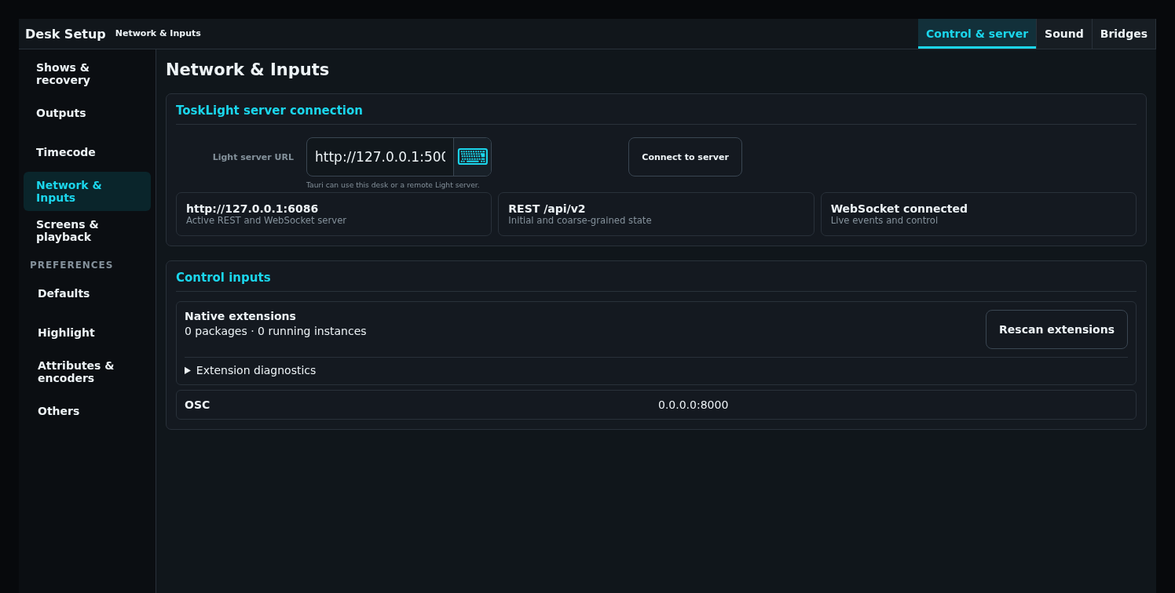Open Screens & playback settings
This screenshot has height=593, width=1175.
[87, 231]
